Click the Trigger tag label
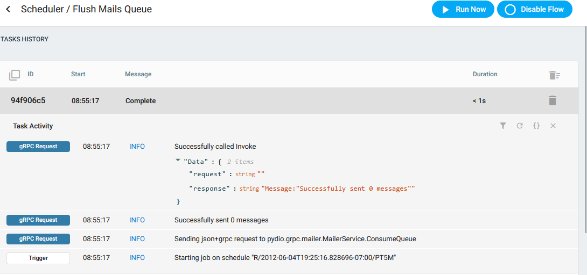587x275 pixels. (38, 258)
